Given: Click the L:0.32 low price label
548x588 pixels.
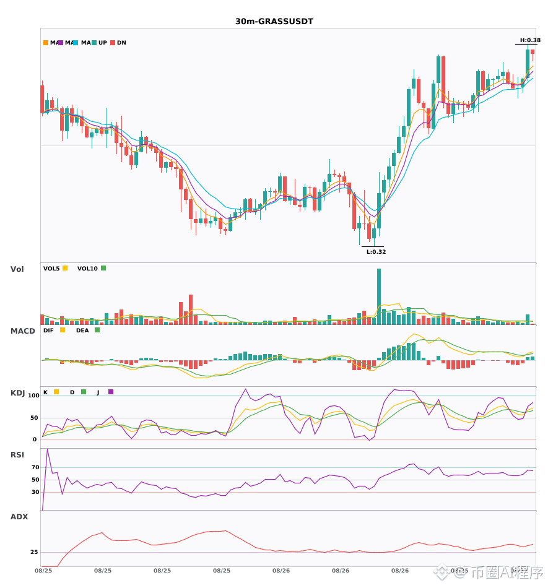Looking at the screenshot, I should [x=376, y=252].
